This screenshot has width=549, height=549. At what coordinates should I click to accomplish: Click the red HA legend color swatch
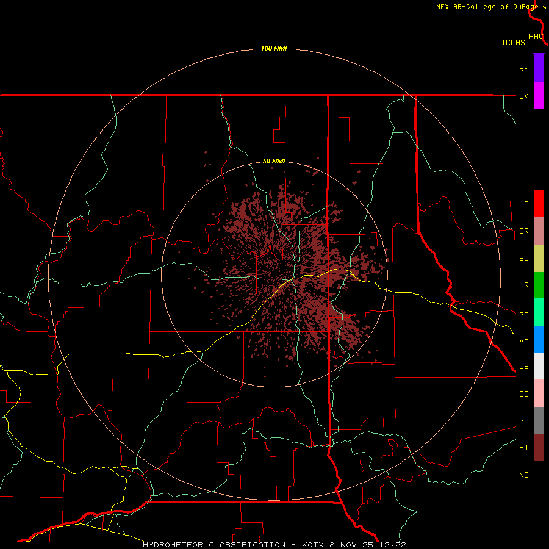[x=539, y=204]
